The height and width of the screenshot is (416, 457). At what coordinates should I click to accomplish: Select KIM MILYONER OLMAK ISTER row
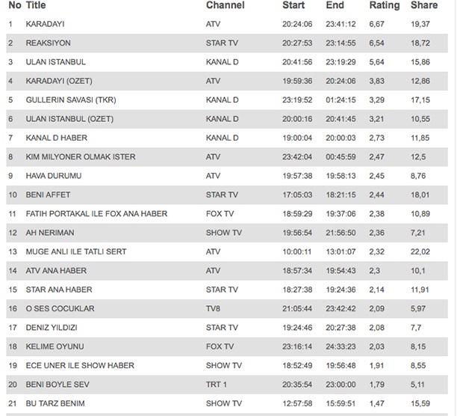click(227, 157)
